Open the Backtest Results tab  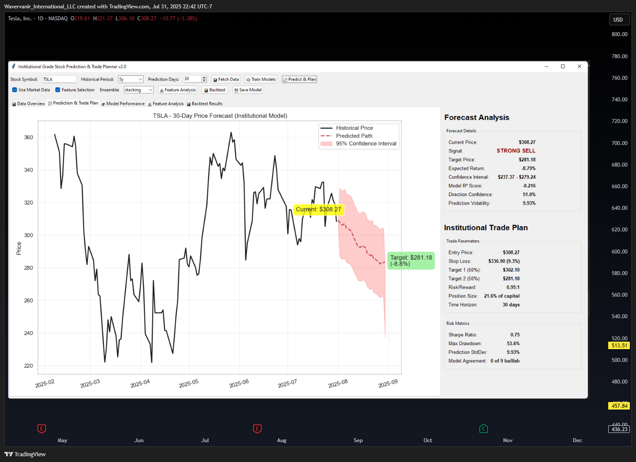[x=205, y=104]
